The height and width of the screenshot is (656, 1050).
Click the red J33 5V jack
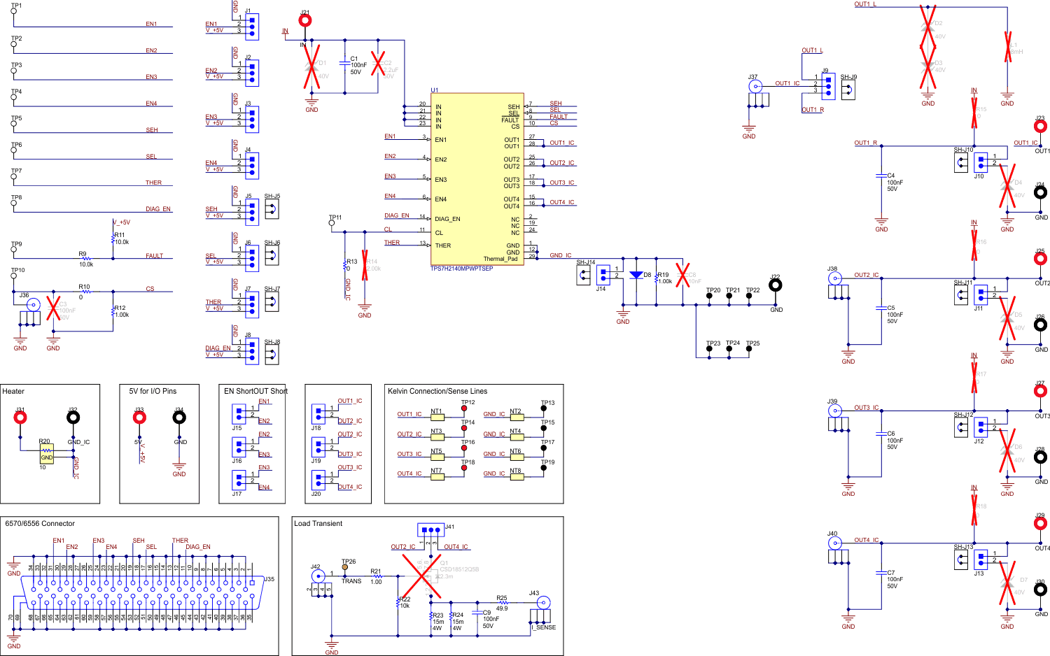(x=139, y=418)
